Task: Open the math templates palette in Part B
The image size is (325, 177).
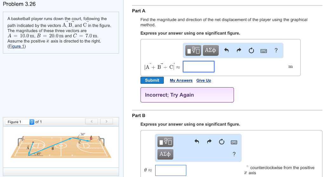Action: point(166,141)
